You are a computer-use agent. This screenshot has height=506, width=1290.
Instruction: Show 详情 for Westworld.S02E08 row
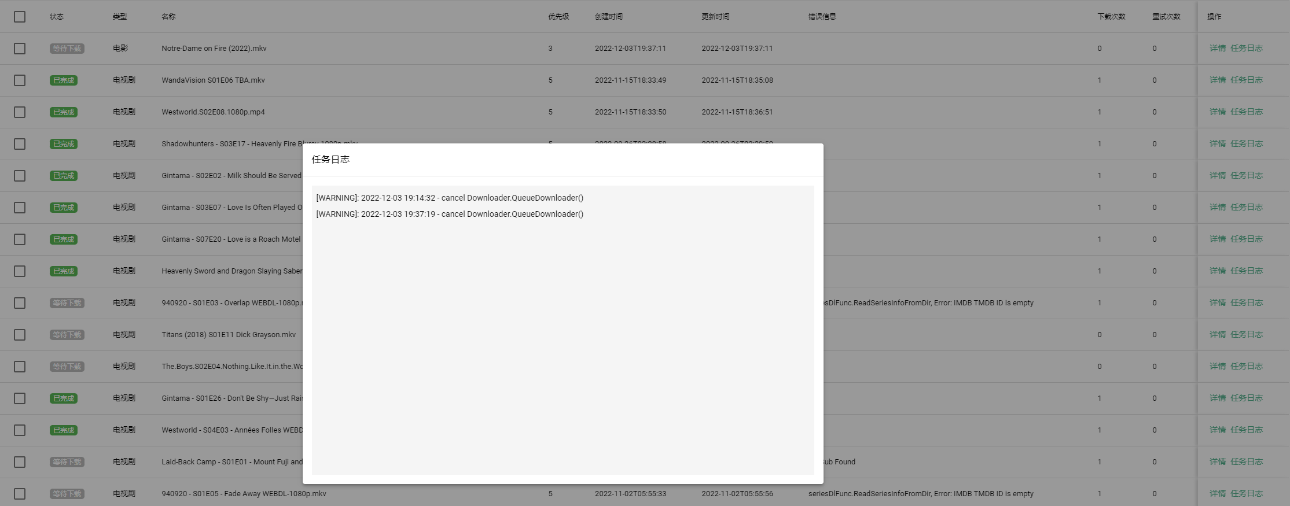pyautogui.click(x=1218, y=112)
